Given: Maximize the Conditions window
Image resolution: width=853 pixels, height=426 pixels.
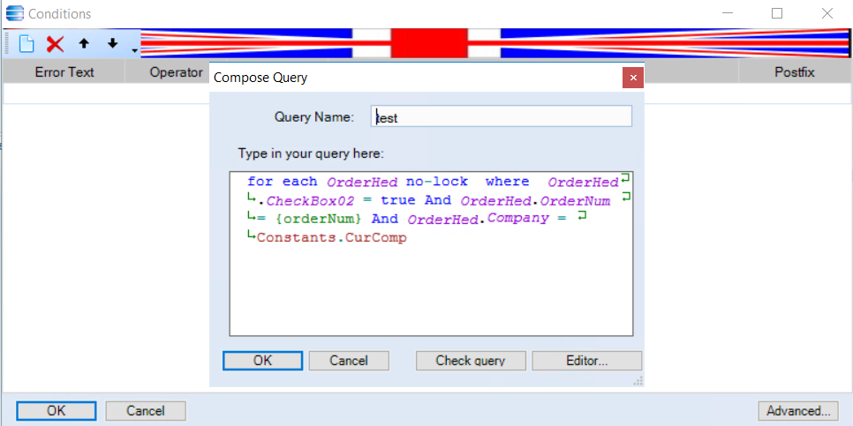Looking at the screenshot, I should pyautogui.click(x=777, y=13).
